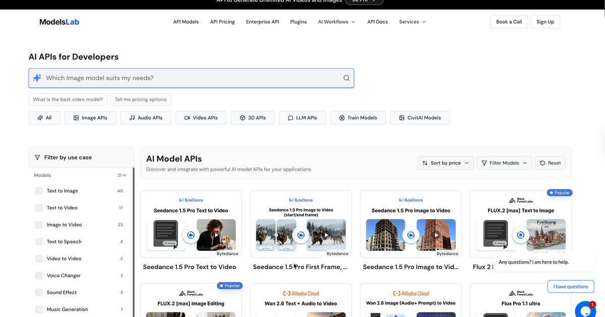Check the Sound Effect filter box
This screenshot has width=605, height=317.
39,292
